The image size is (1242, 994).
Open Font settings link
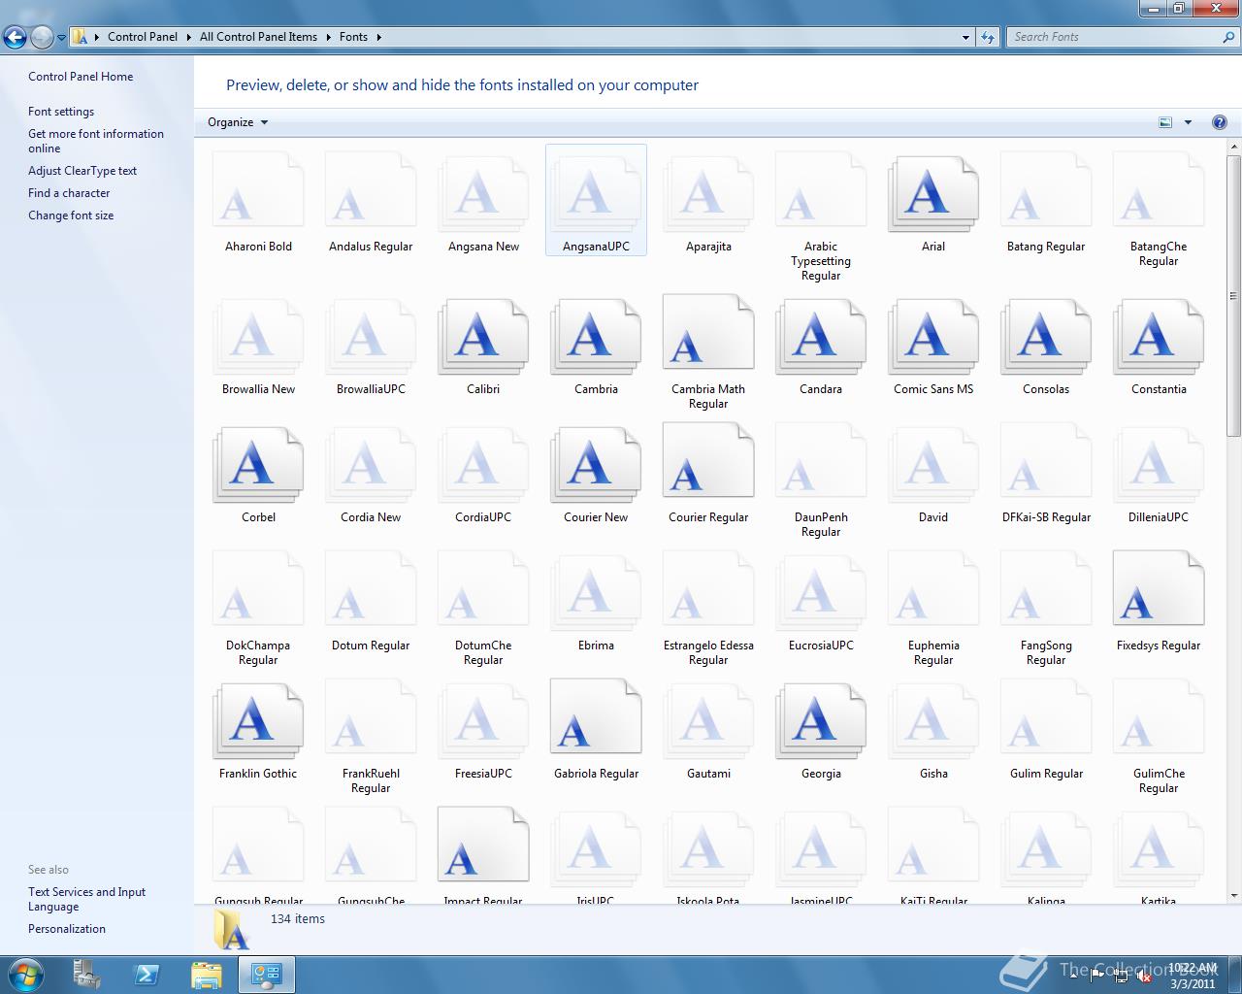(61, 112)
